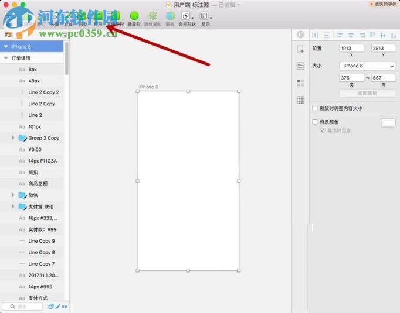Screen dimensions: 400x313
Task: Select the Line 2 Copy 2 layer
Action: (32, 92)
